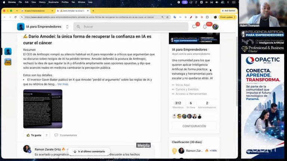Screen dimensions: 287x161
Task: Click the gold first-place medal in Clasificación
Action: click(x=174, y=151)
